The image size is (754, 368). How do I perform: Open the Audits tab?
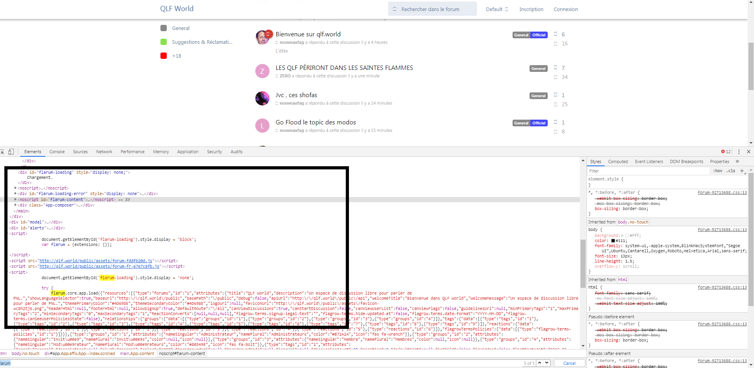pyautogui.click(x=237, y=152)
